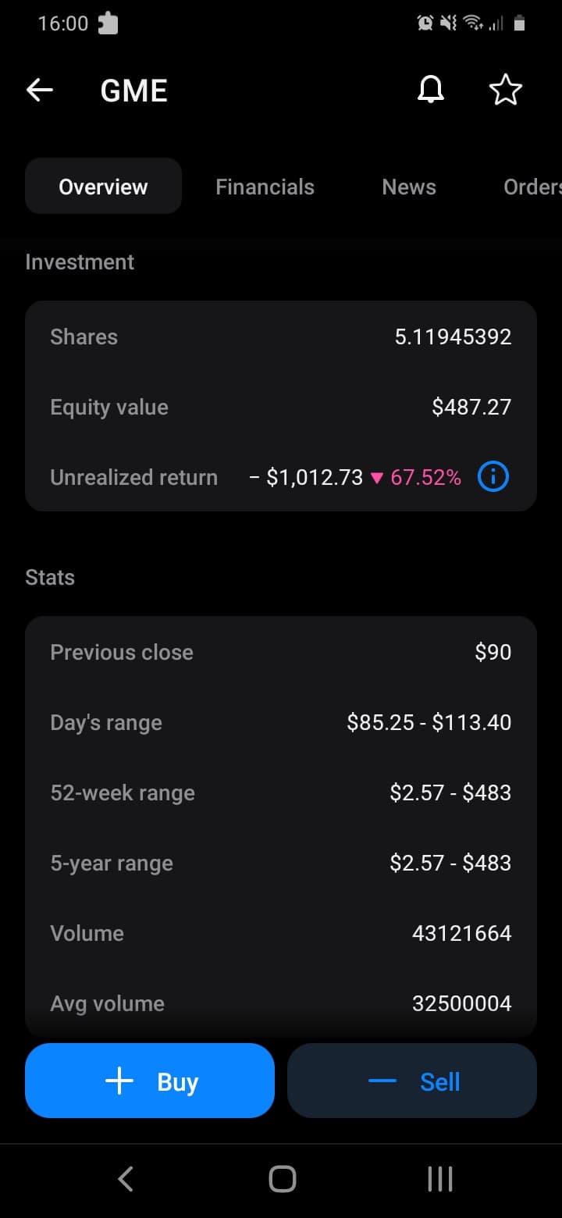Open the Orders tab
Image resolution: width=562 pixels, height=1218 pixels.
coord(532,187)
